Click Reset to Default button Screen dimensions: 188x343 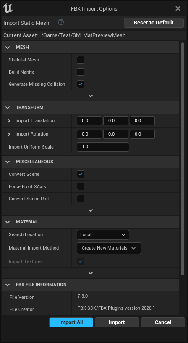click(x=154, y=23)
